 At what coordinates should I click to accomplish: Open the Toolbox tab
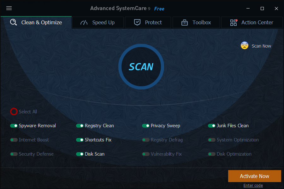(196, 22)
